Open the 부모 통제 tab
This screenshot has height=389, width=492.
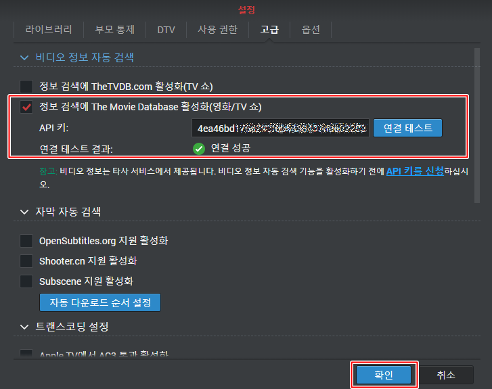click(x=115, y=30)
